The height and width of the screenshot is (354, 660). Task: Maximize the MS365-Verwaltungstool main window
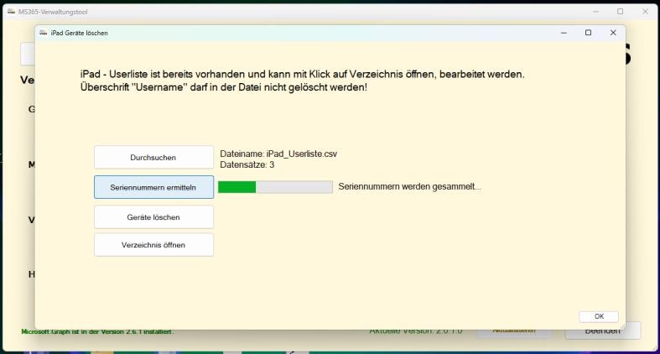click(x=620, y=12)
